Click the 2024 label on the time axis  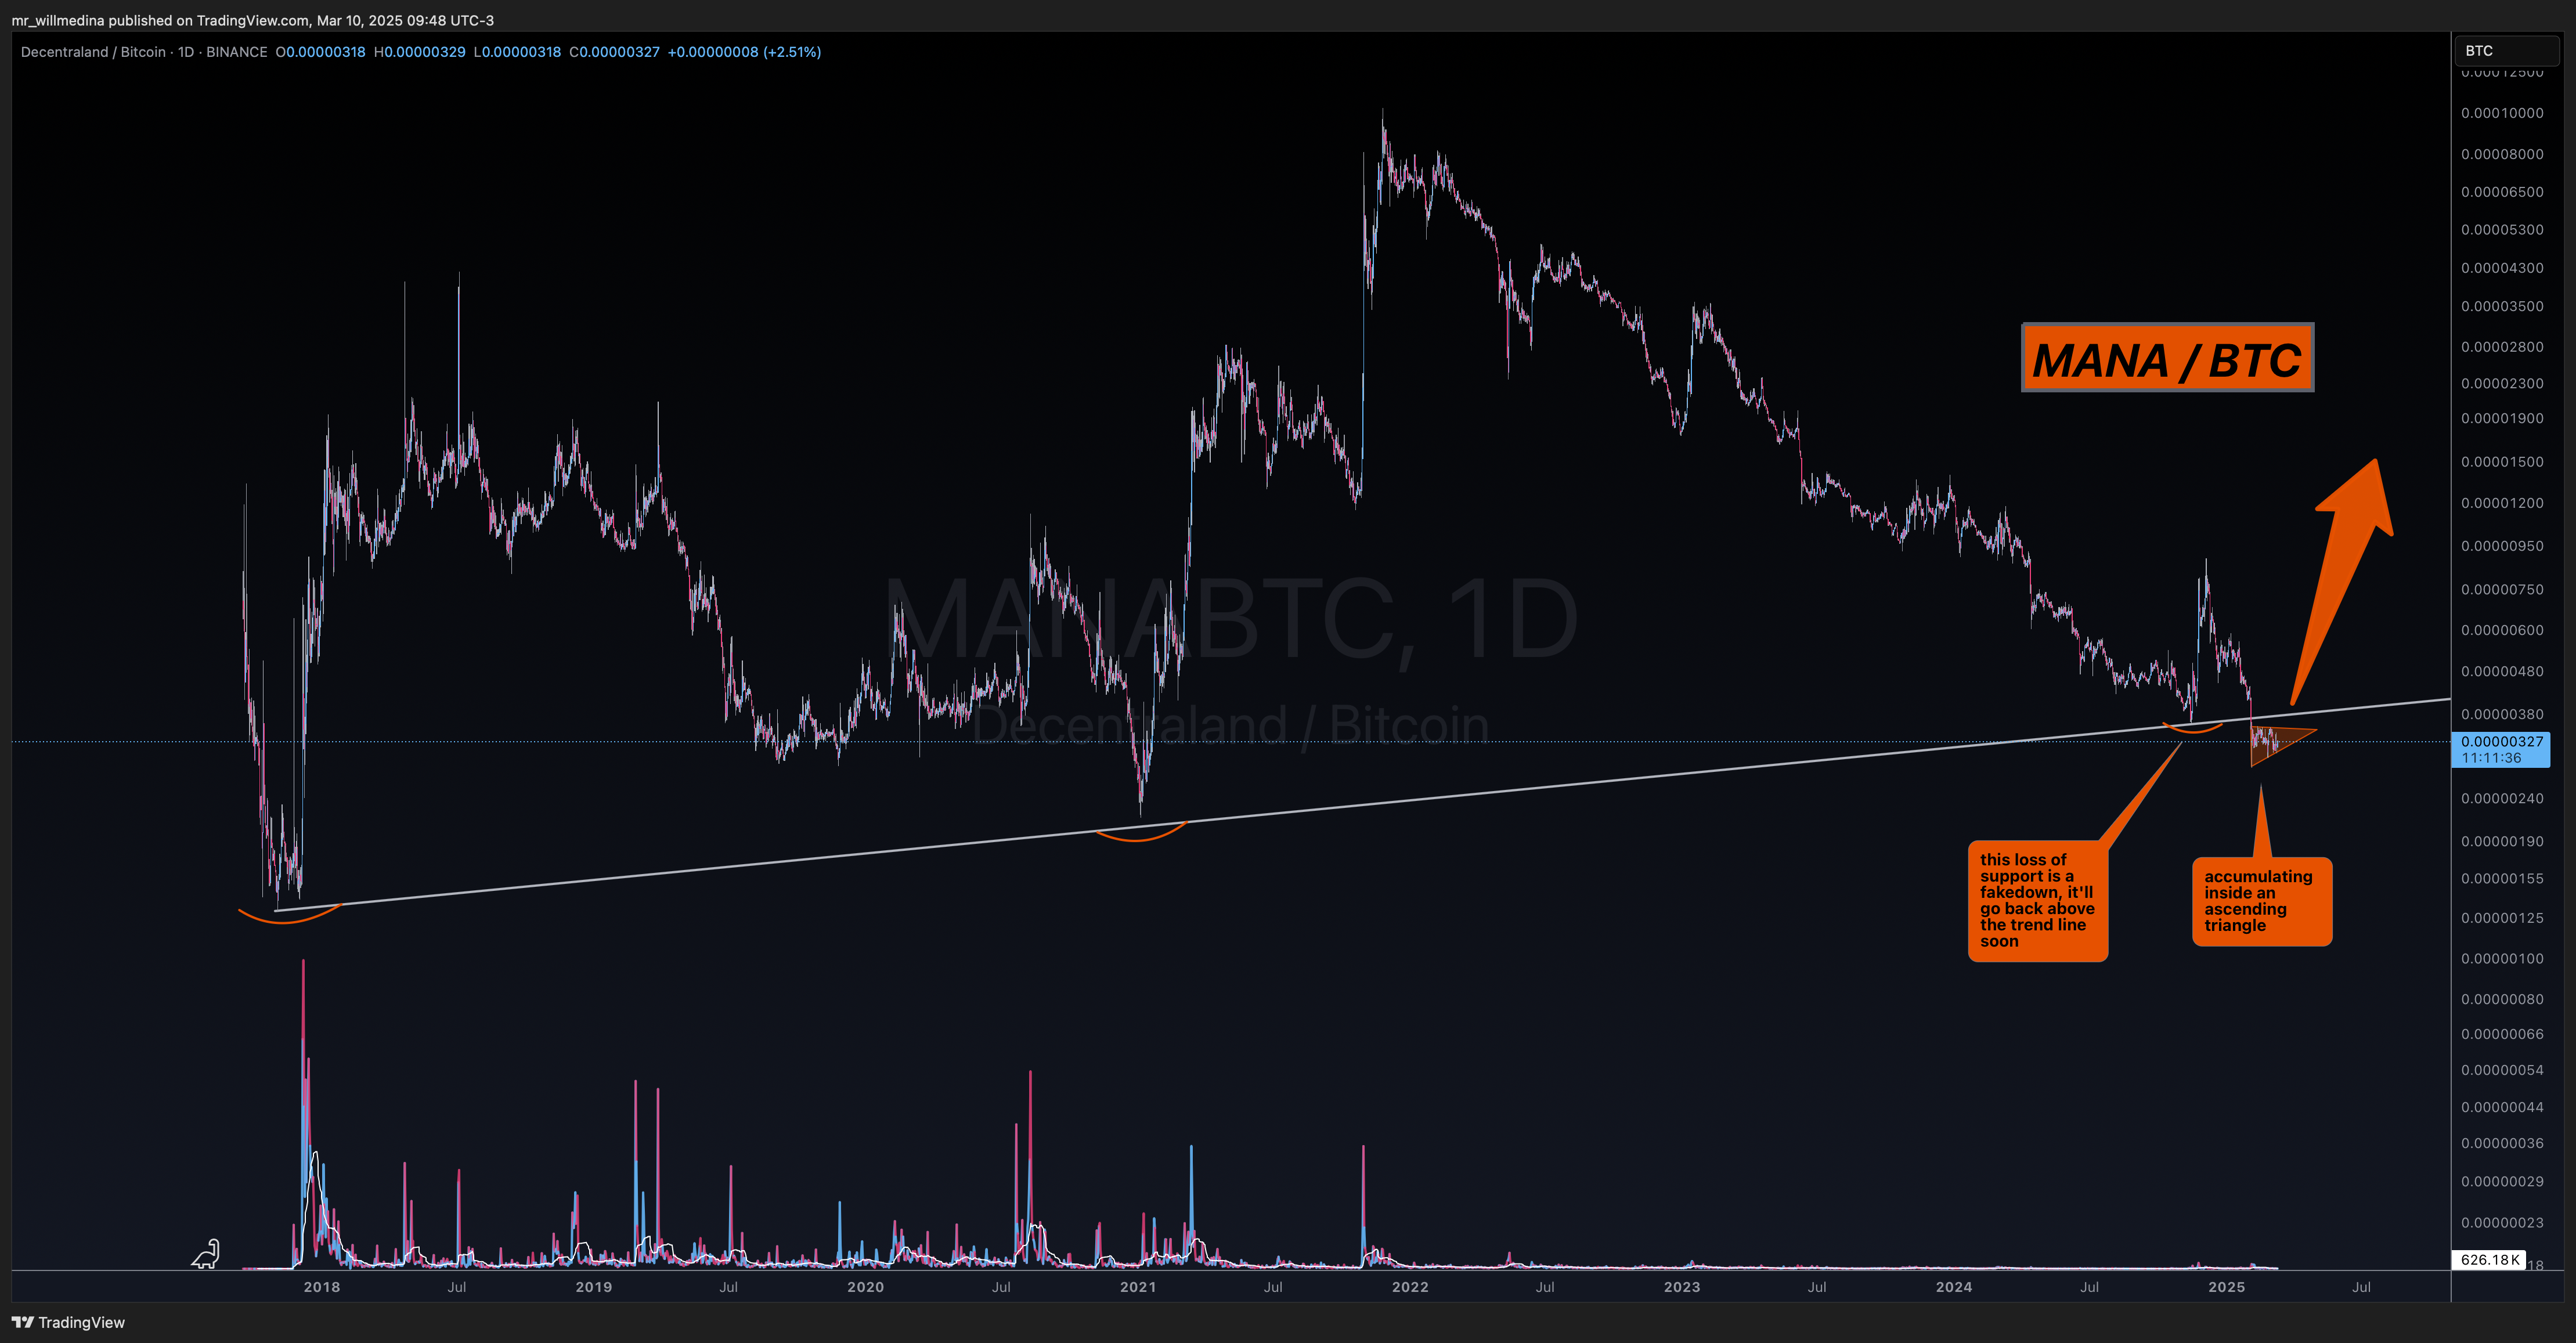[x=1954, y=1287]
